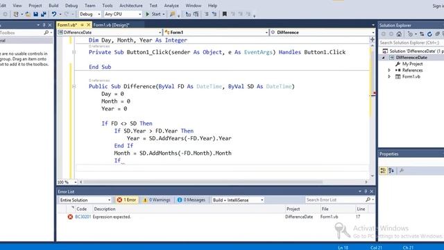Toggle the 1 Error filter

[126, 200]
